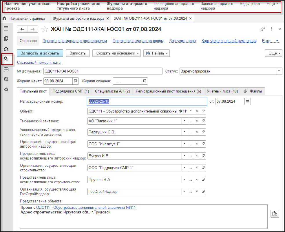Click the back navigation arrow

[23, 29]
